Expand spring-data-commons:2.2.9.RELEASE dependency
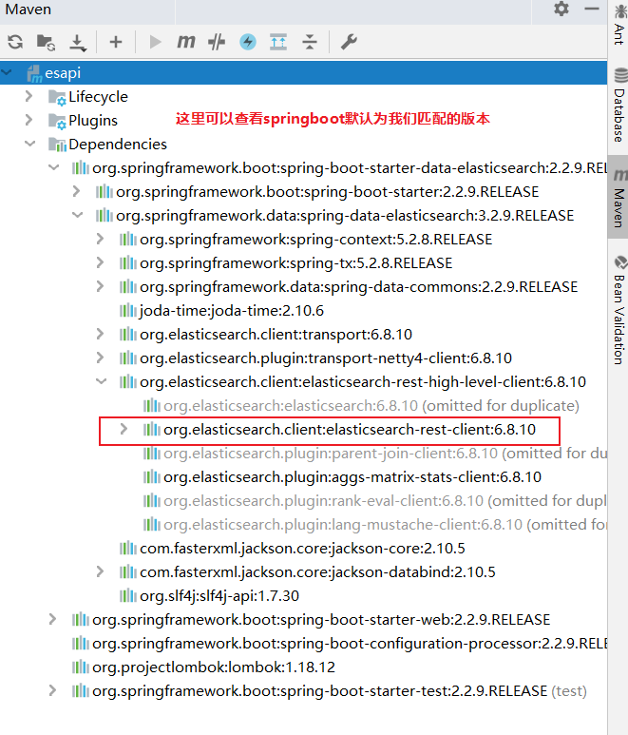 (x=100, y=286)
